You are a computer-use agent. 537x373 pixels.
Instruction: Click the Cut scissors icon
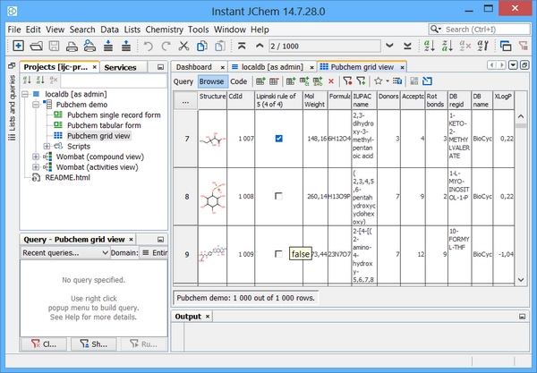click(183, 46)
